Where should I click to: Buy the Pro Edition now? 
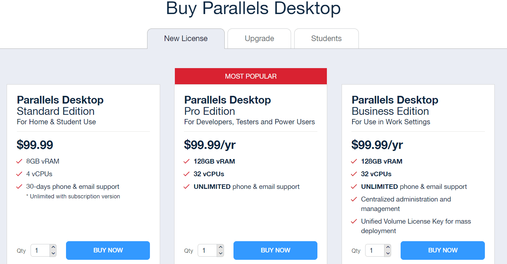pyautogui.click(x=275, y=250)
